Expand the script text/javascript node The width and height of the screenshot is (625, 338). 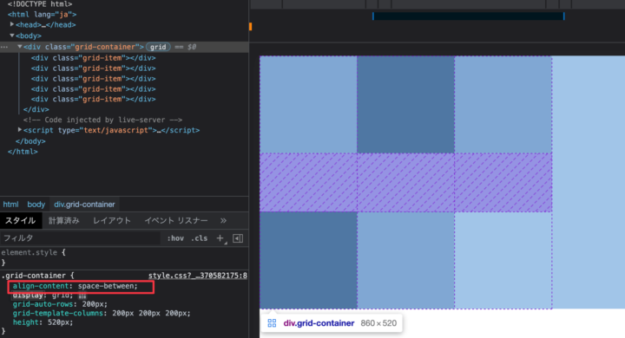[19, 130]
